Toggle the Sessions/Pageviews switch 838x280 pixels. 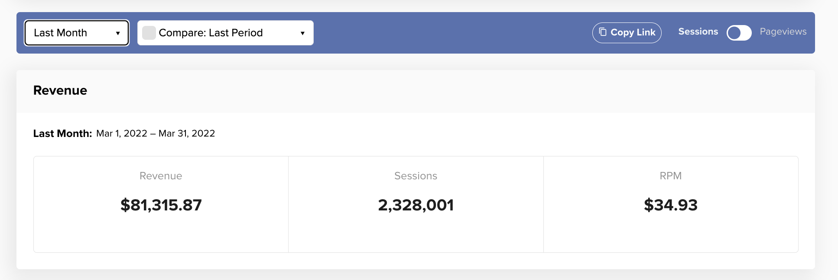click(x=739, y=33)
